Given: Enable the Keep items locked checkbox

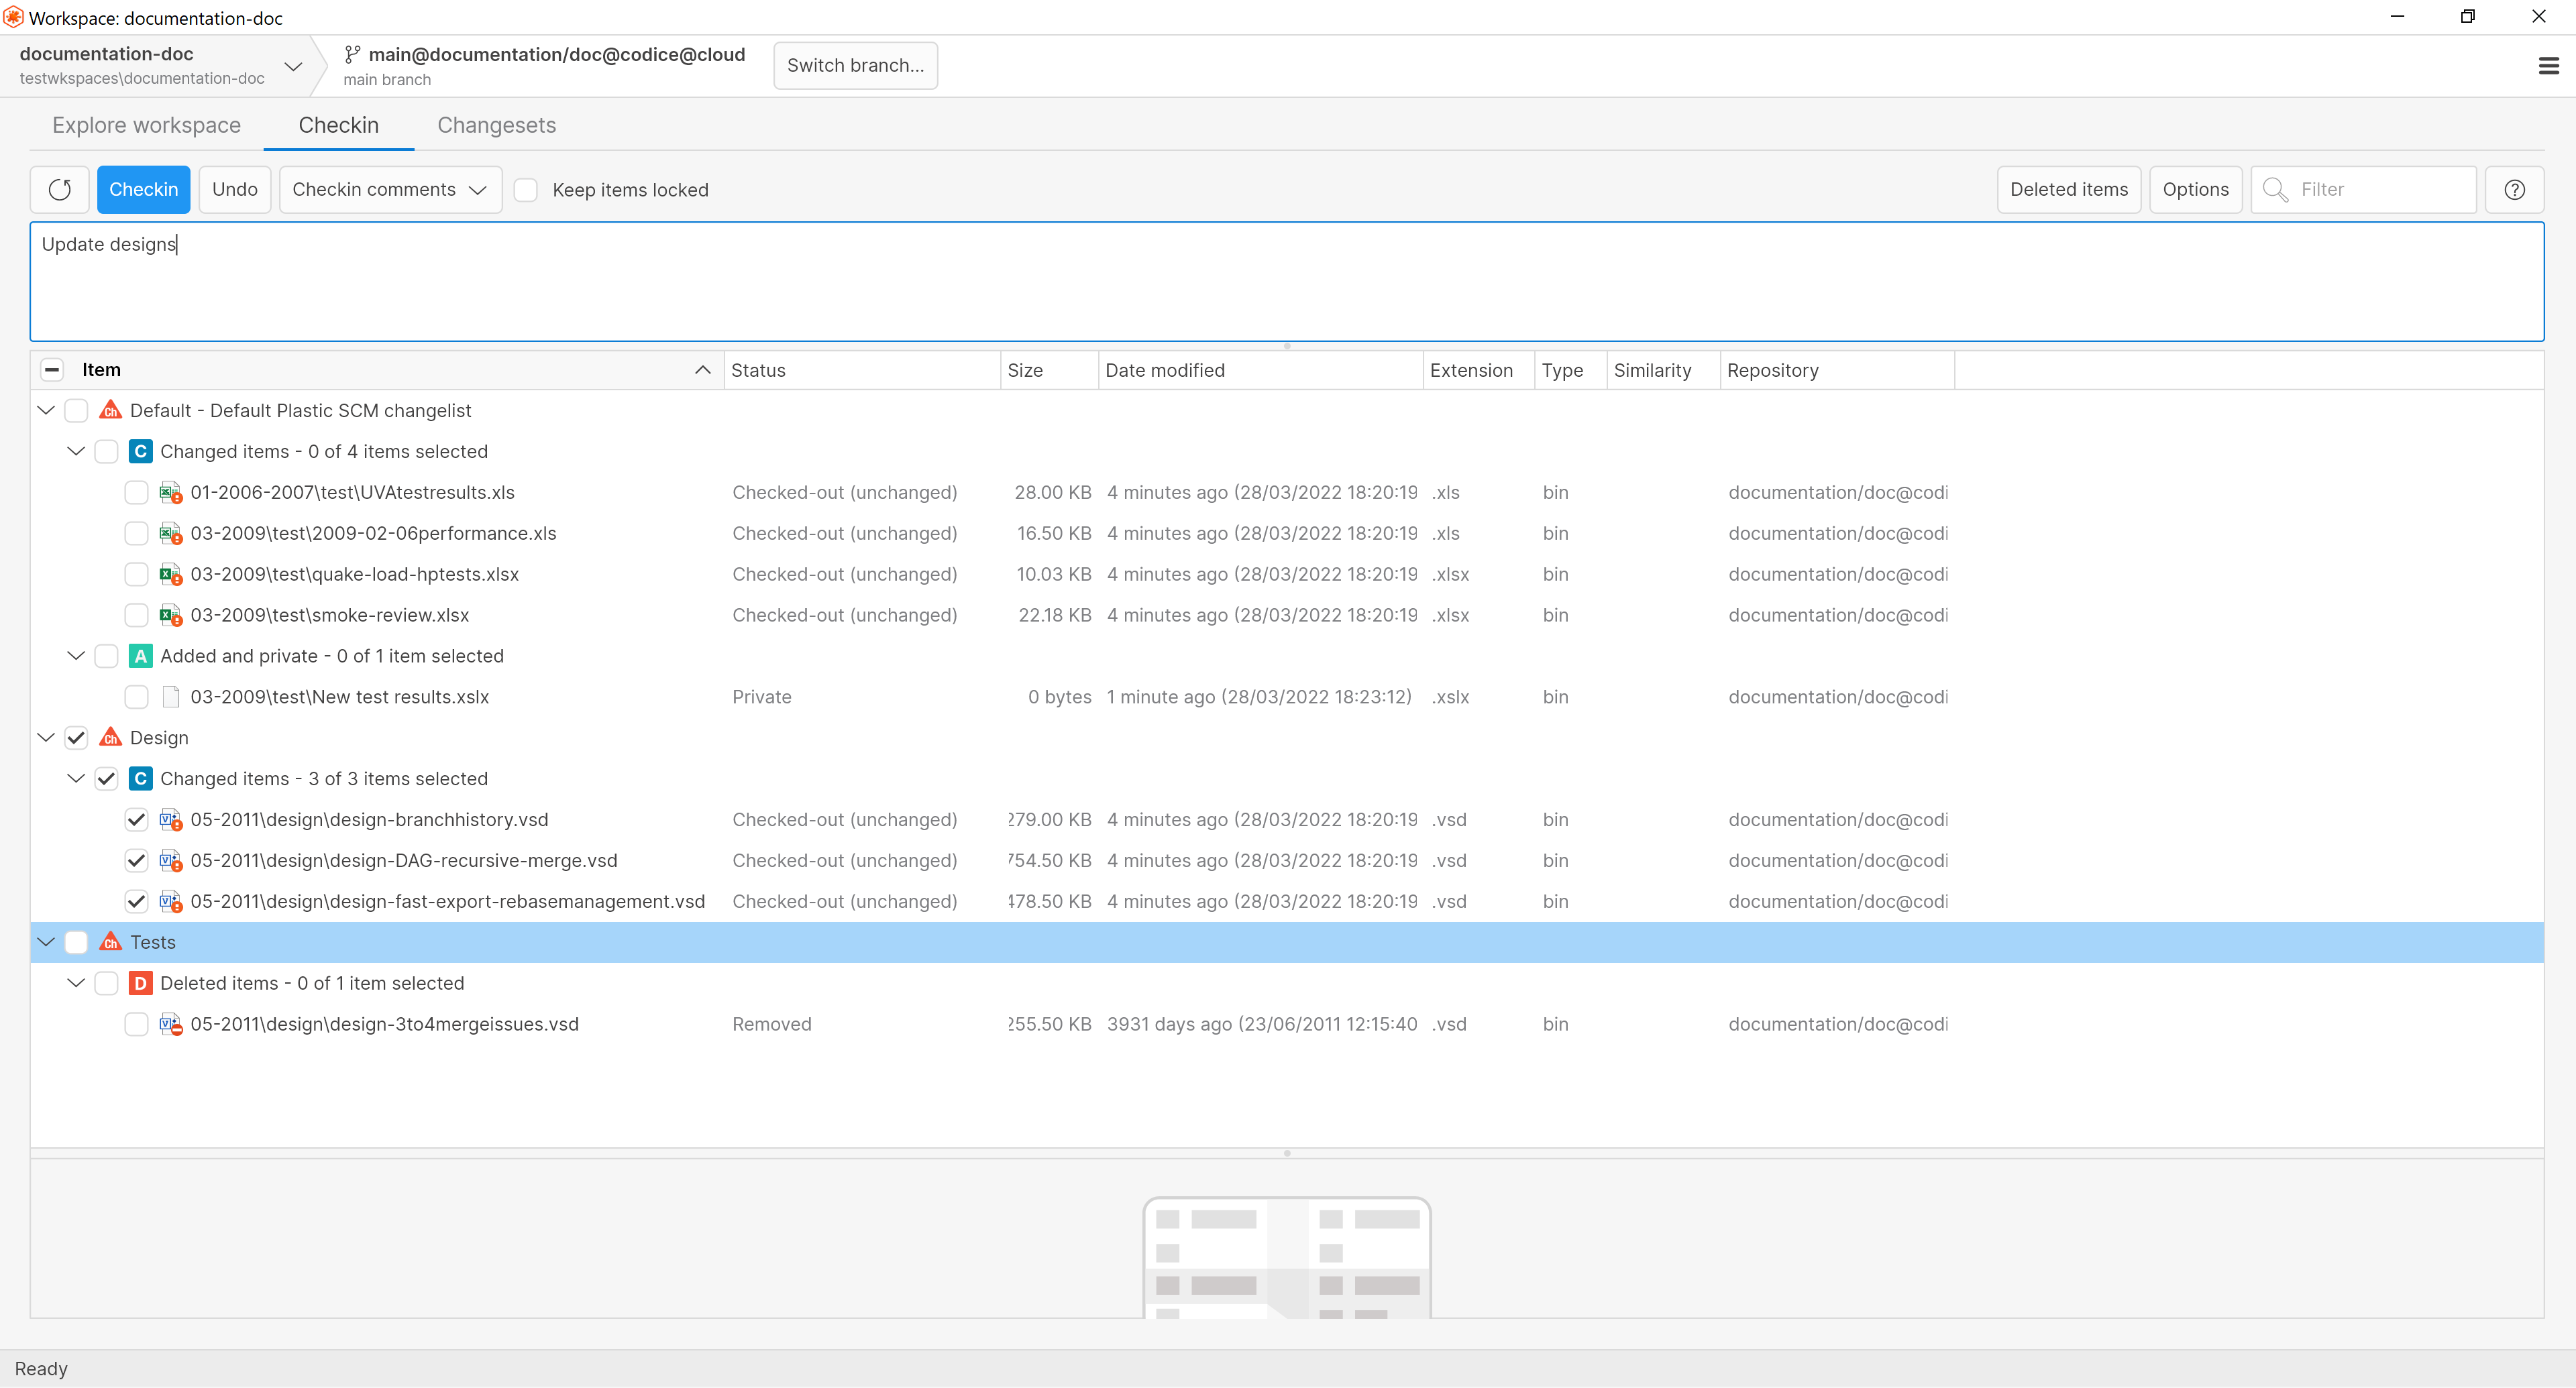Looking at the screenshot, I should click(x=526, y=189).
